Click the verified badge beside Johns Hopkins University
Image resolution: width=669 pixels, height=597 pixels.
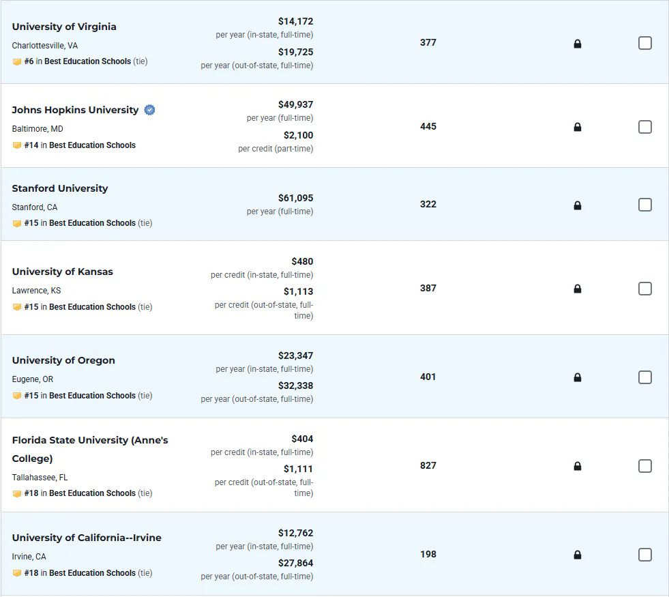(x=149, y=110)
